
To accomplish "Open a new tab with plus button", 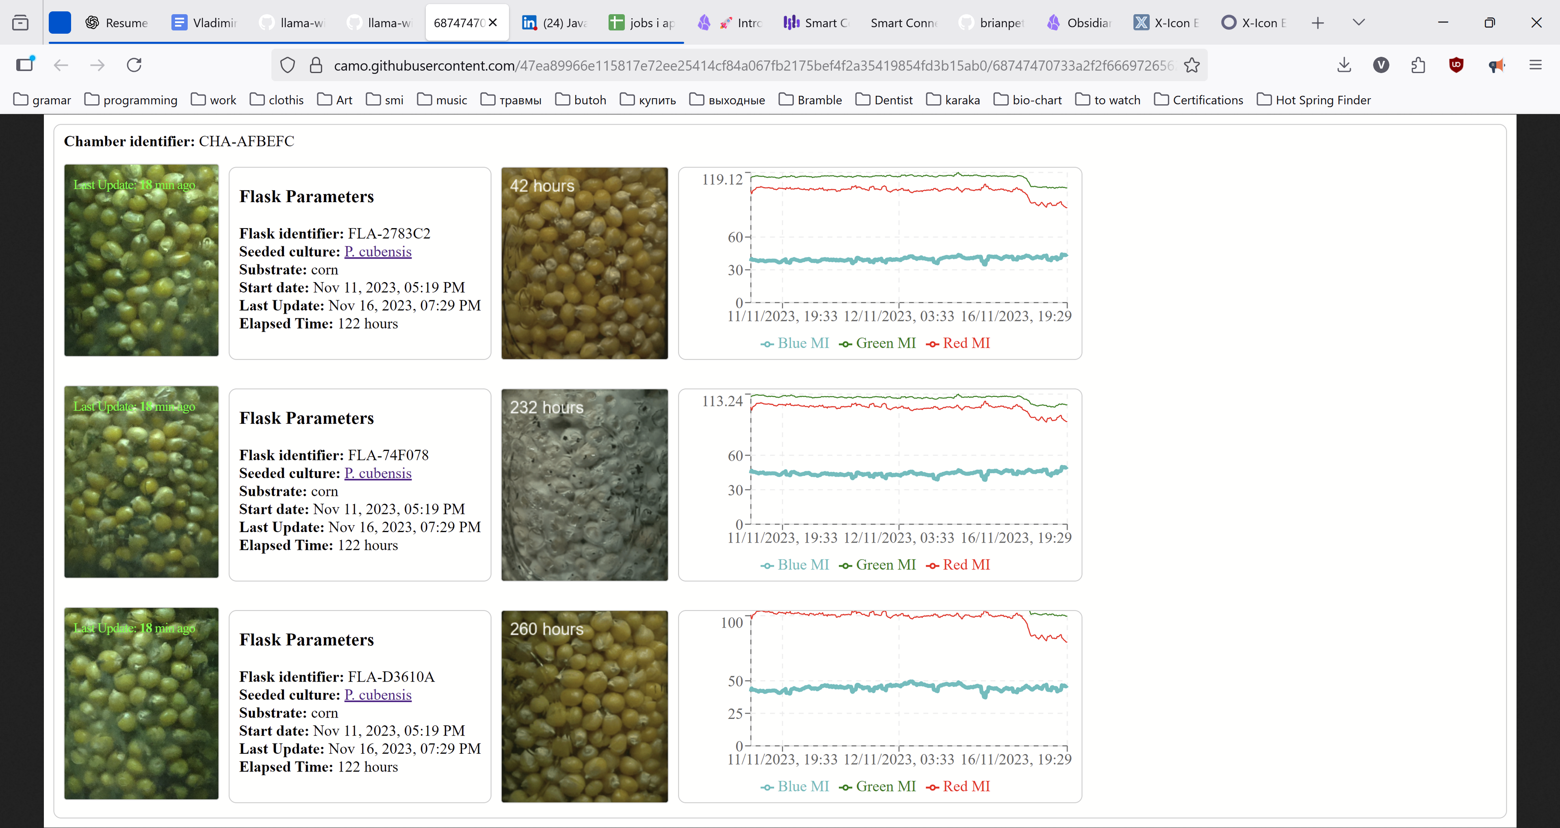I will 1318,23.
